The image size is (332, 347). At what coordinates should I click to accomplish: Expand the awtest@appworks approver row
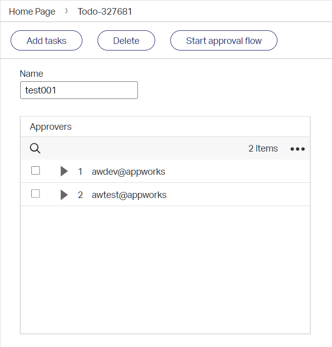coord(64,195)
